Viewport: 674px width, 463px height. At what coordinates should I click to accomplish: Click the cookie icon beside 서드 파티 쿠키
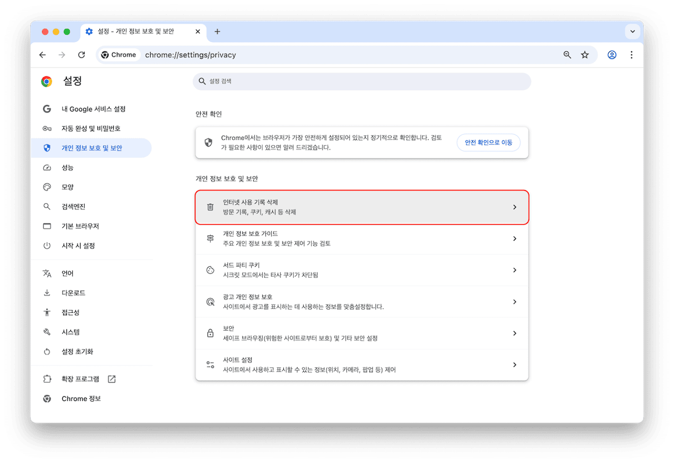[x=210, y=270]
